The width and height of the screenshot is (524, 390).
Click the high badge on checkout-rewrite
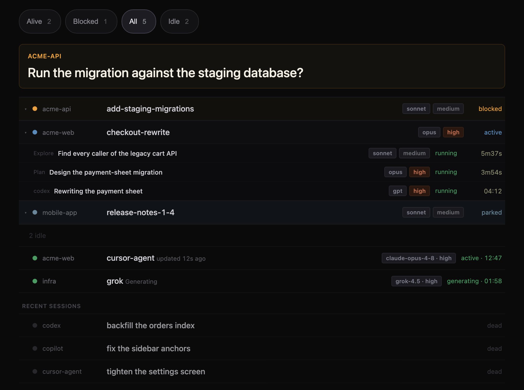(453, 132)
